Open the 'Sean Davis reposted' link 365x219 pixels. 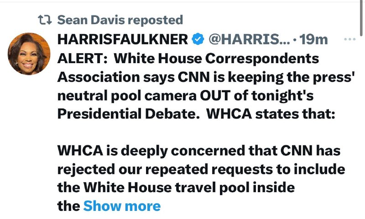click(120, 20)
